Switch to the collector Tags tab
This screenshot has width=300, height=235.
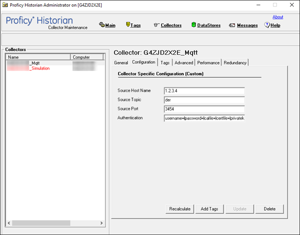(x=165, y=63)
